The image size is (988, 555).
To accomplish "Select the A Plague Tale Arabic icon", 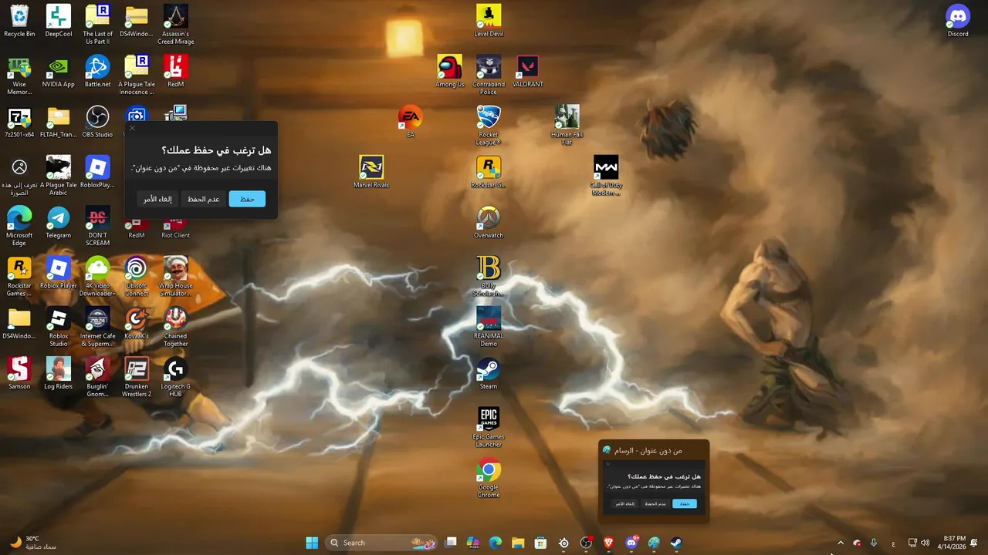I will (59, 176).
